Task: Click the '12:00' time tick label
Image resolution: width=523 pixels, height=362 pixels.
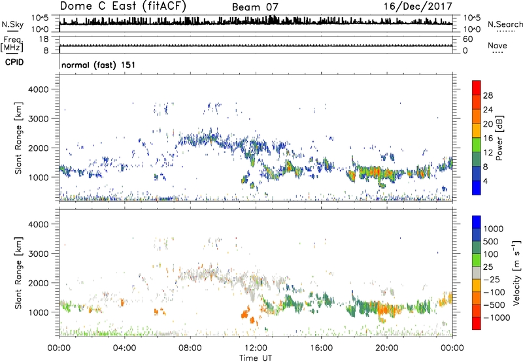Action: coord(256,348)
